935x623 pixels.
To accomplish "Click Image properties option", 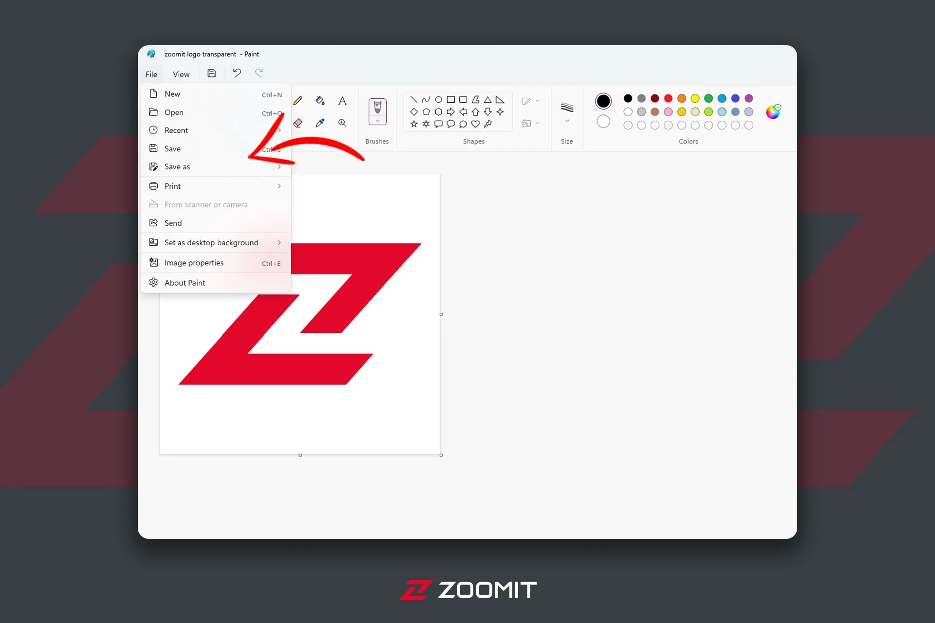I will tap(193, 262).
